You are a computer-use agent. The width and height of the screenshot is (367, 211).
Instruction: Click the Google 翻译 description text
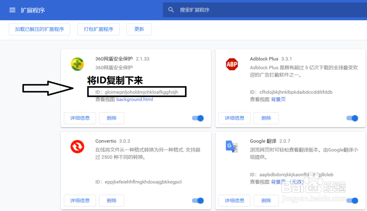(304, 153)
